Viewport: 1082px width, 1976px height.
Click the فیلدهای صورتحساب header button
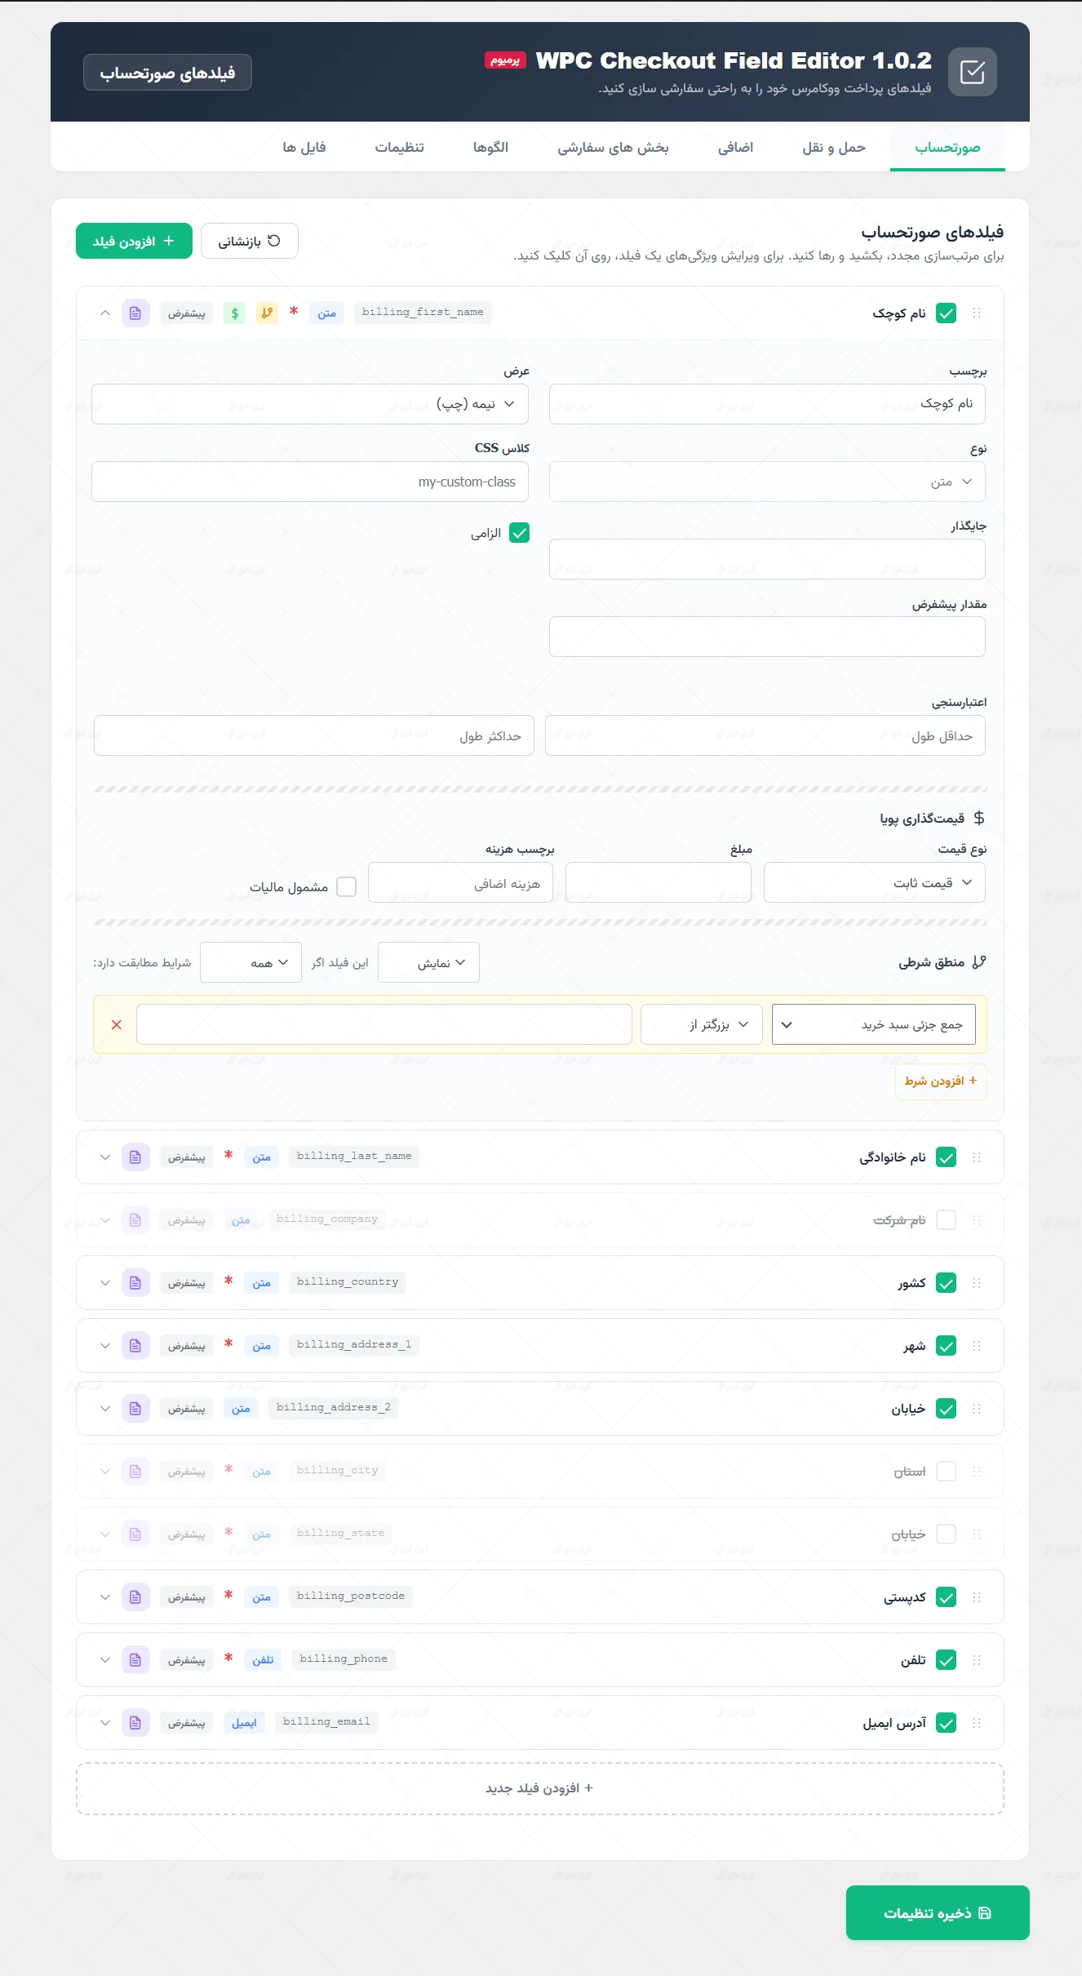[x=167, y=73]
